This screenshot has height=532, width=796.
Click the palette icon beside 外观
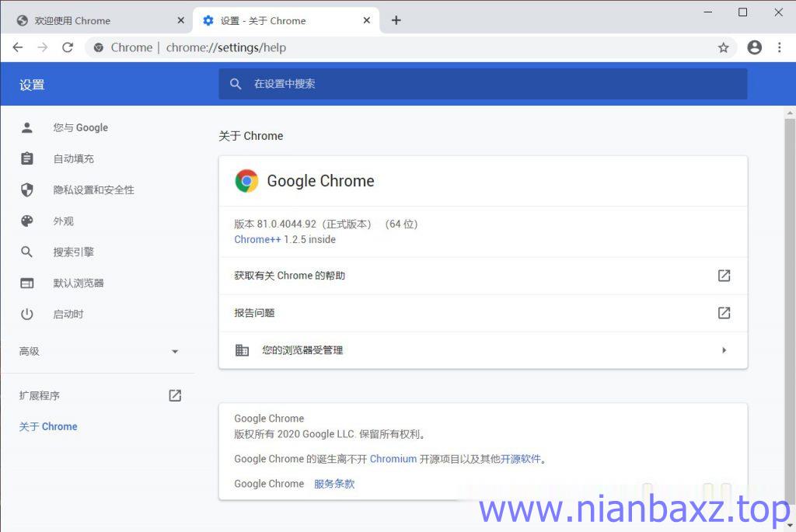coord(27,221)
